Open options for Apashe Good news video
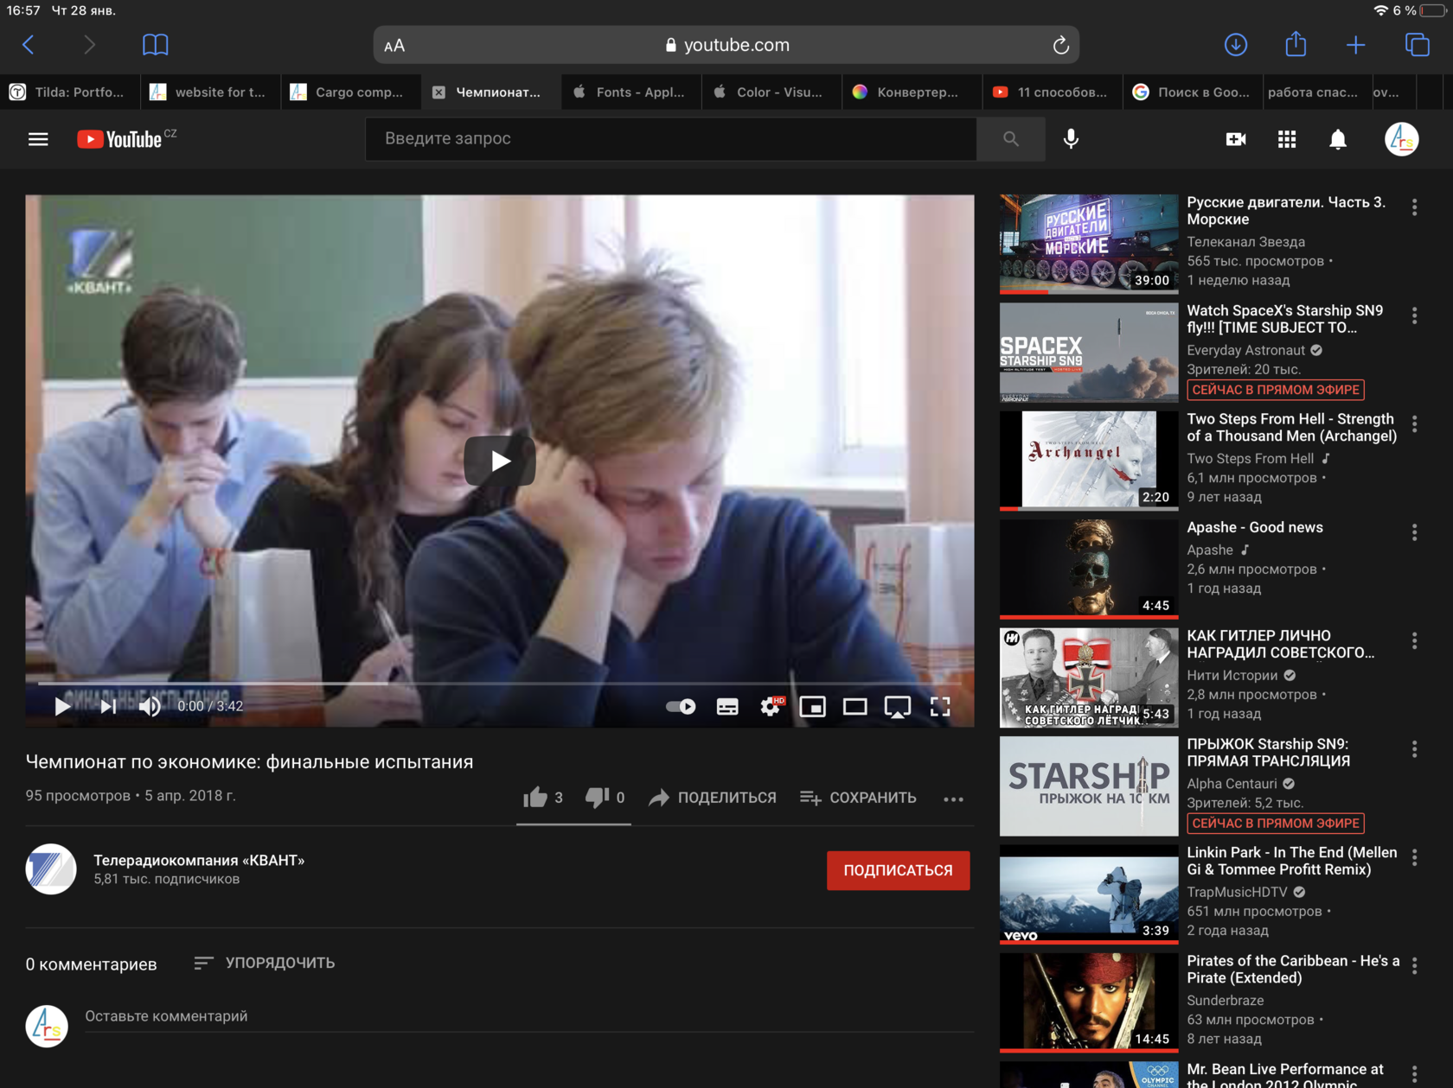Image resolution: width=1453 pixels, height=1088 pixels. tap(1414, 532)
